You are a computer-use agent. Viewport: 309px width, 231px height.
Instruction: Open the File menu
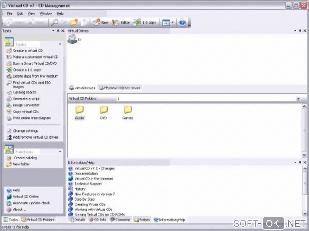10,14
